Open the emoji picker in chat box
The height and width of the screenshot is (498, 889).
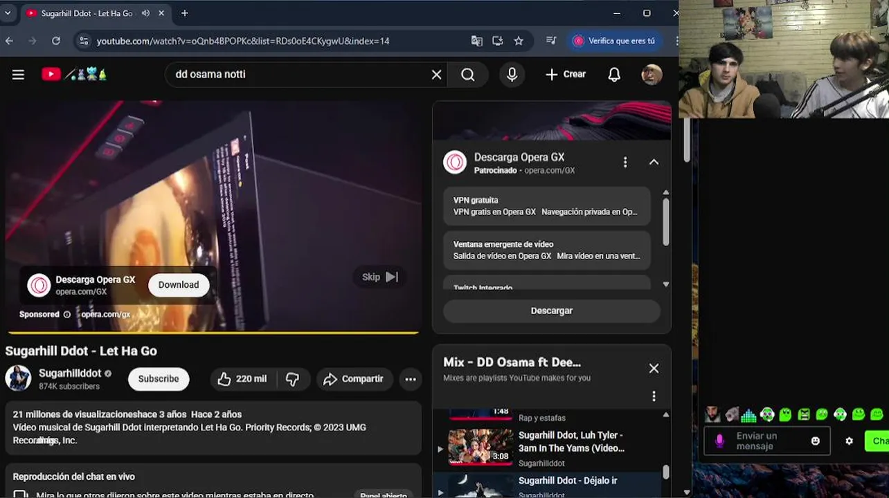click(816, 441)
